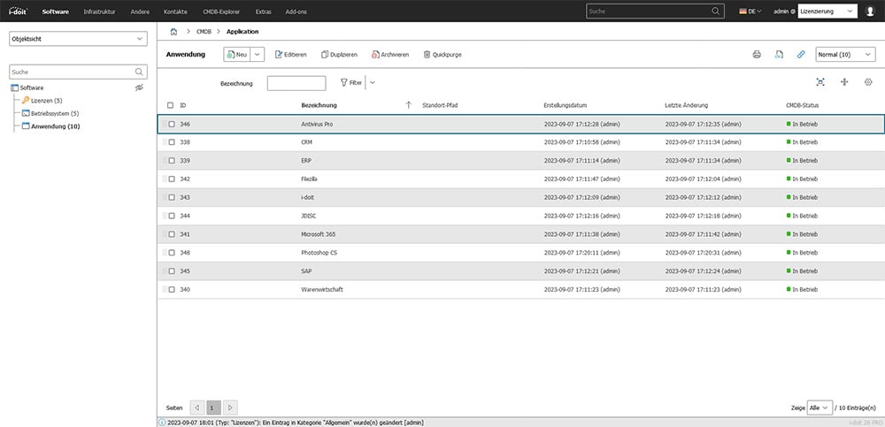885x427 pixels.
Task: Sort by Bezeichnung using arrow icon
Action: pyautogui.click(x=408, y=105)
